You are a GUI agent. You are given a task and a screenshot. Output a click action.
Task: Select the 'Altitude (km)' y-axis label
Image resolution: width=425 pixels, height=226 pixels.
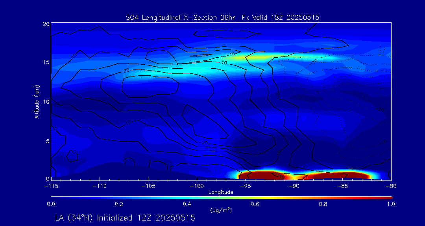37,102
